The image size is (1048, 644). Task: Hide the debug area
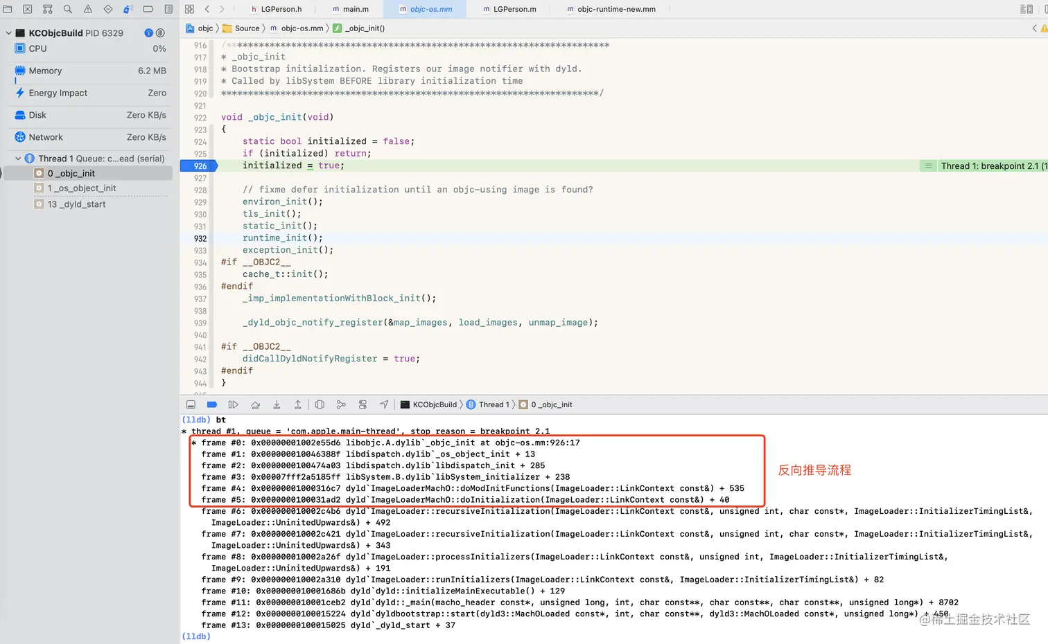(x=191, y=404)
